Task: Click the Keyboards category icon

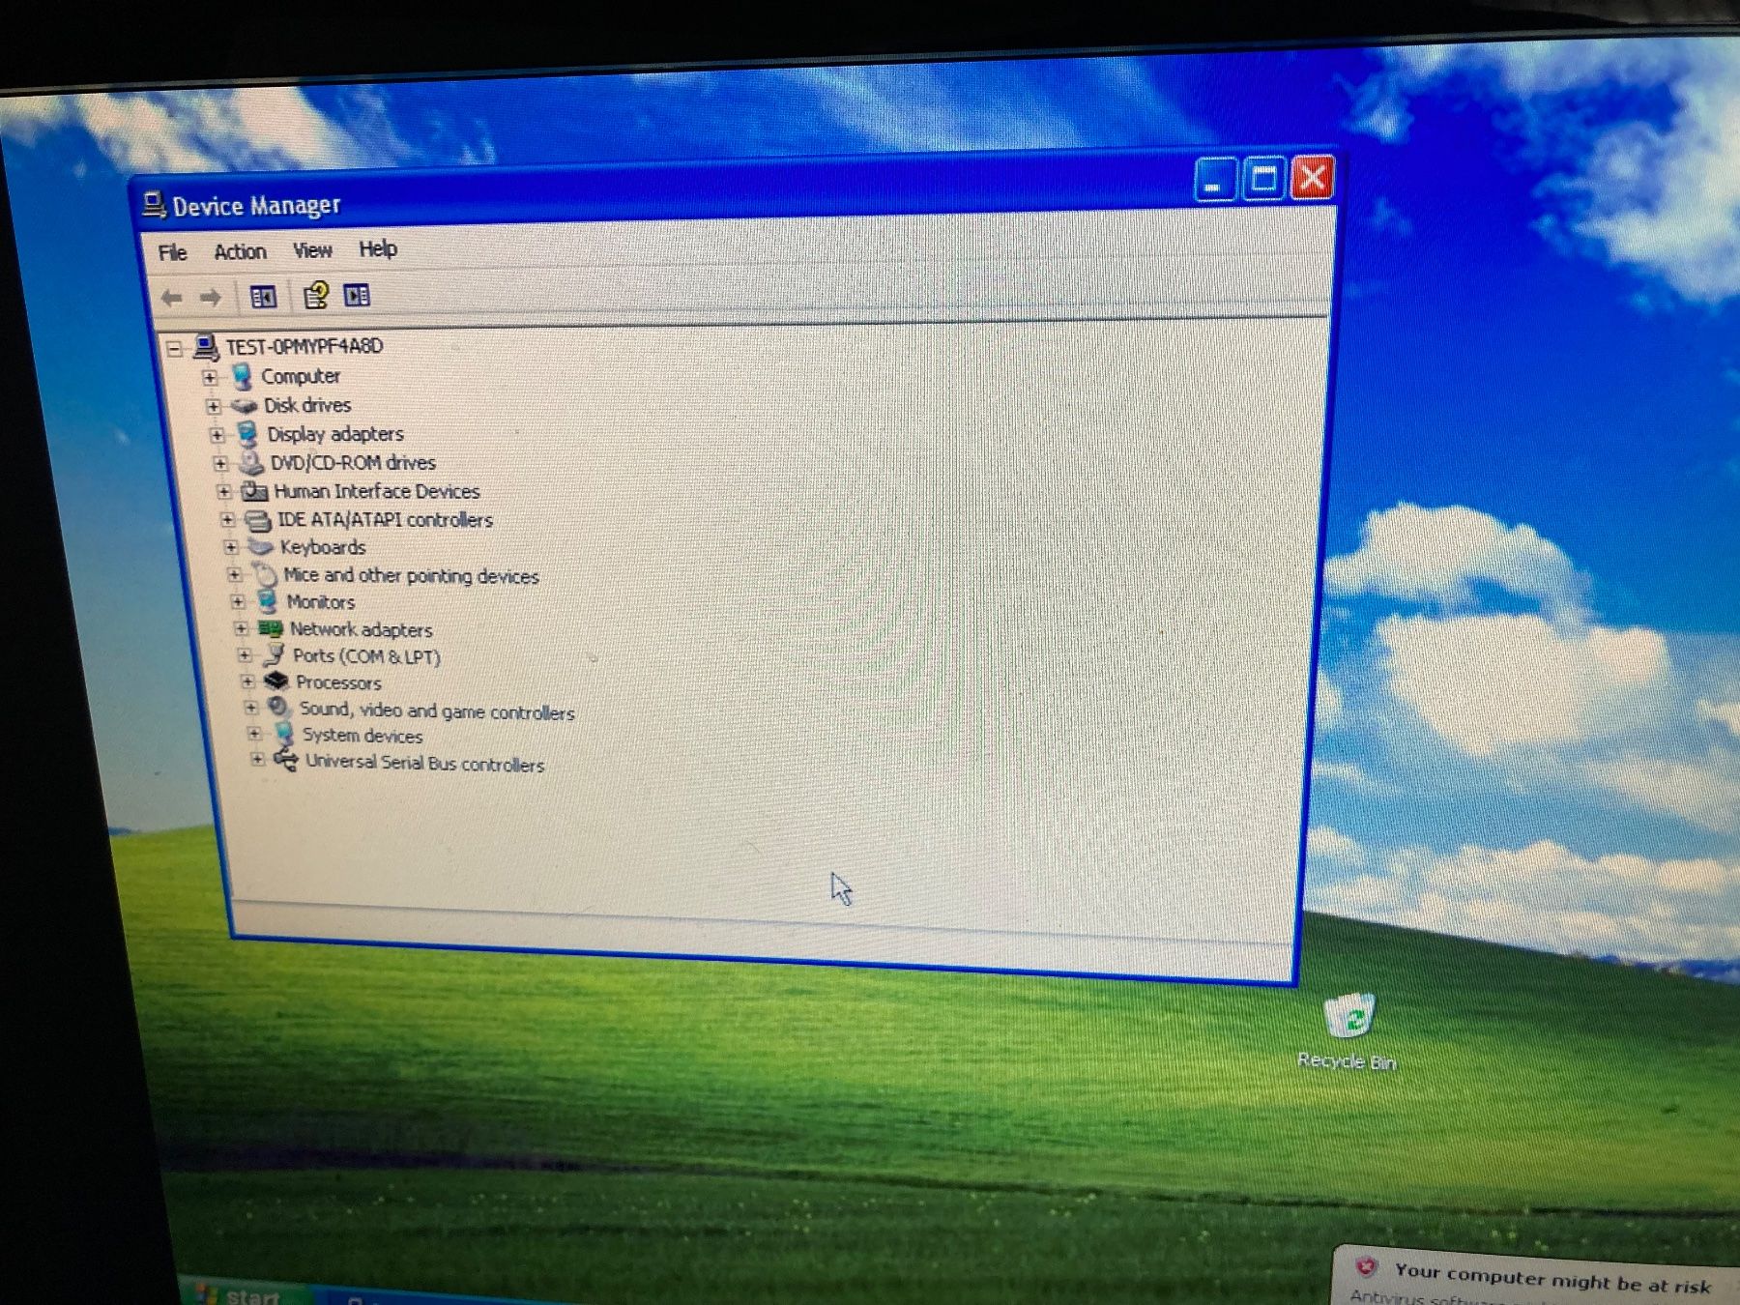Action: click(260, 547)
